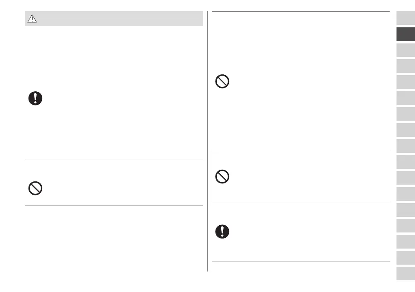Image resolution: width=415 pixels, height=292 pixels.
Task: Click the exclamation mark icon in right column
Action: tap(222, 231)
